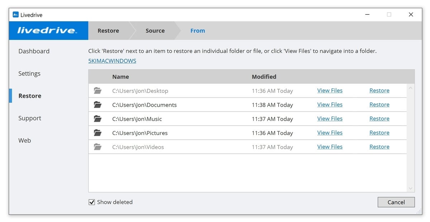Click the Name column header

(120, 77)
